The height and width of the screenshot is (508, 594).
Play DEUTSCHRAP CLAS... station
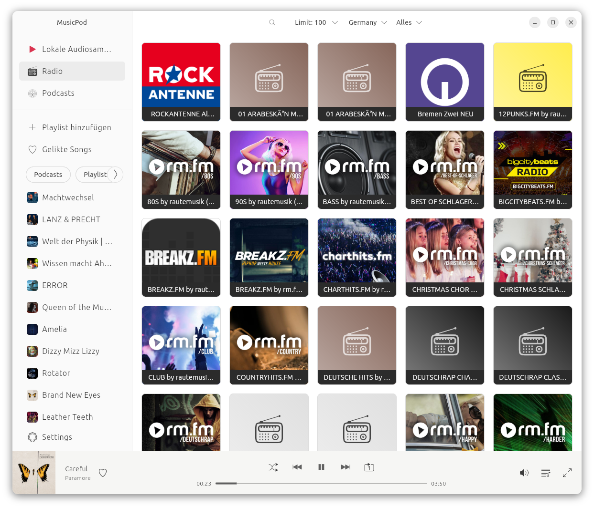533,345
